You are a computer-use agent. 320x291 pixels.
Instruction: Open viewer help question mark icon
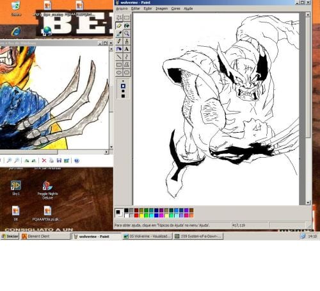click(77, 160)
